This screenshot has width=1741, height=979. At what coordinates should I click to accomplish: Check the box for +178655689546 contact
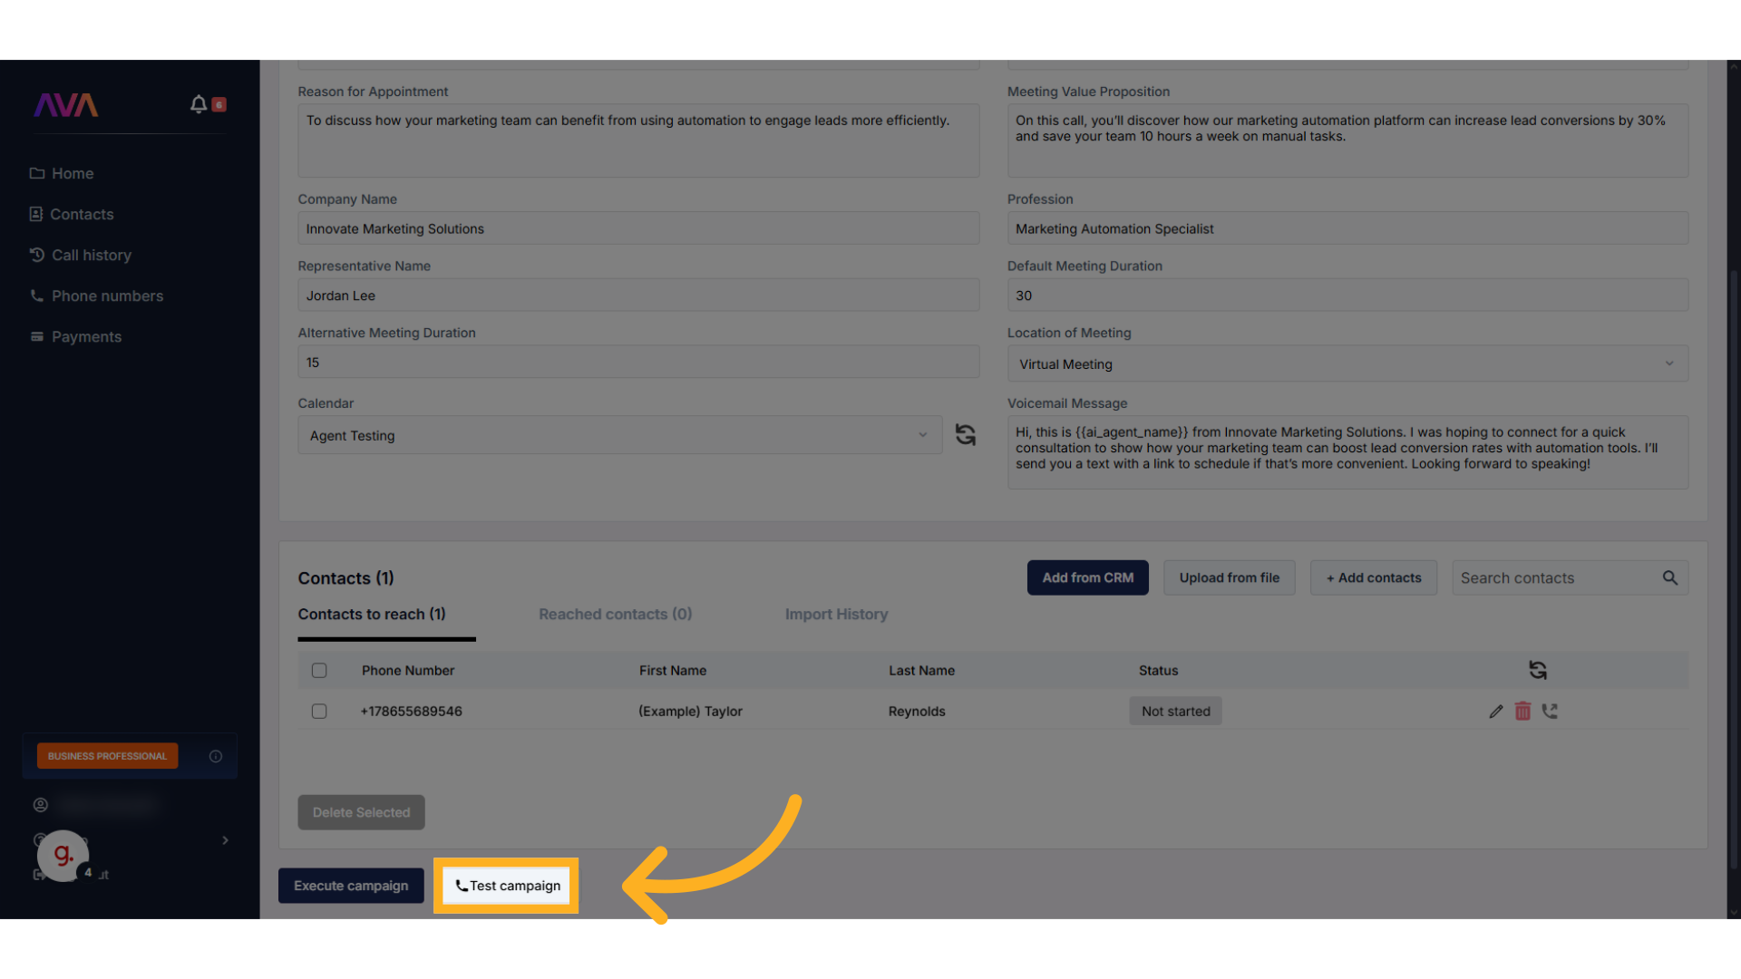coord(319,712)
